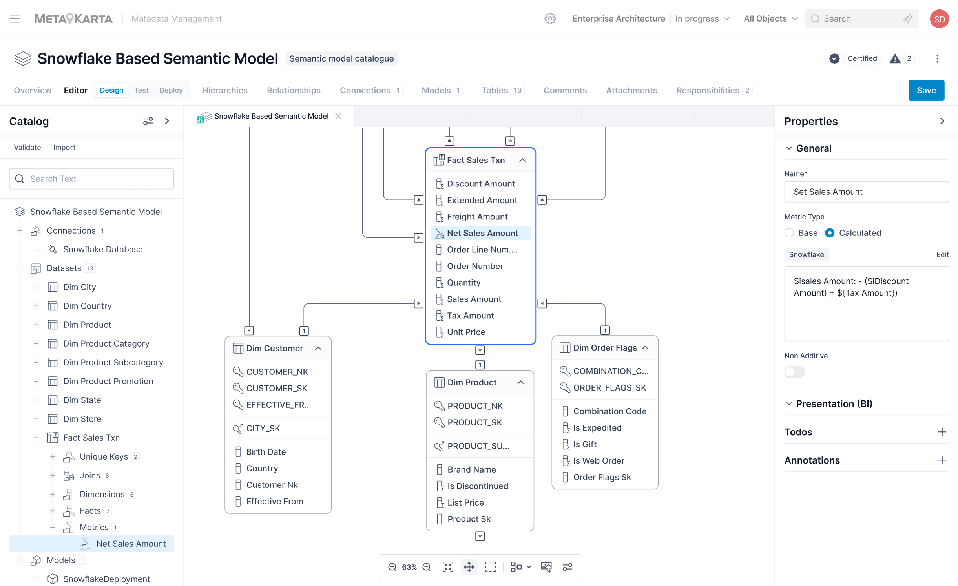
Task: Save the semantic model
Action: pos(926,90)
